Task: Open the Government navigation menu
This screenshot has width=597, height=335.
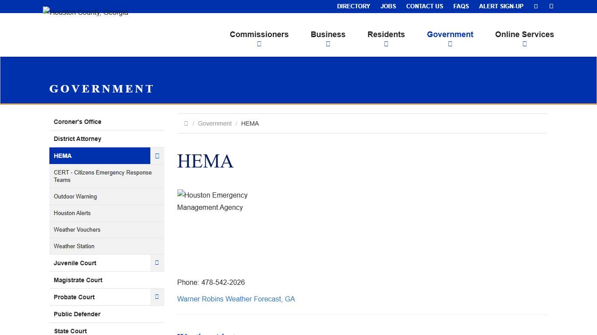Action: tap(450, 34)
